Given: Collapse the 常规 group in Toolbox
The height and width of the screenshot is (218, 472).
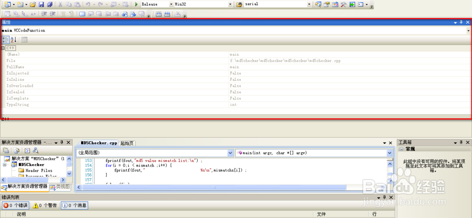Looking at the screenshot, I should (402, 149).
